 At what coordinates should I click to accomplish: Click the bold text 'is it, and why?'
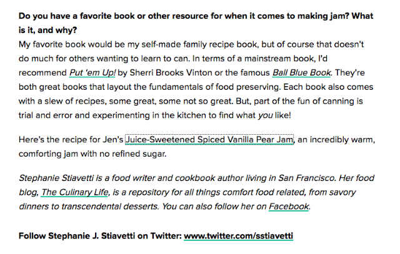[x=47, y=31]
